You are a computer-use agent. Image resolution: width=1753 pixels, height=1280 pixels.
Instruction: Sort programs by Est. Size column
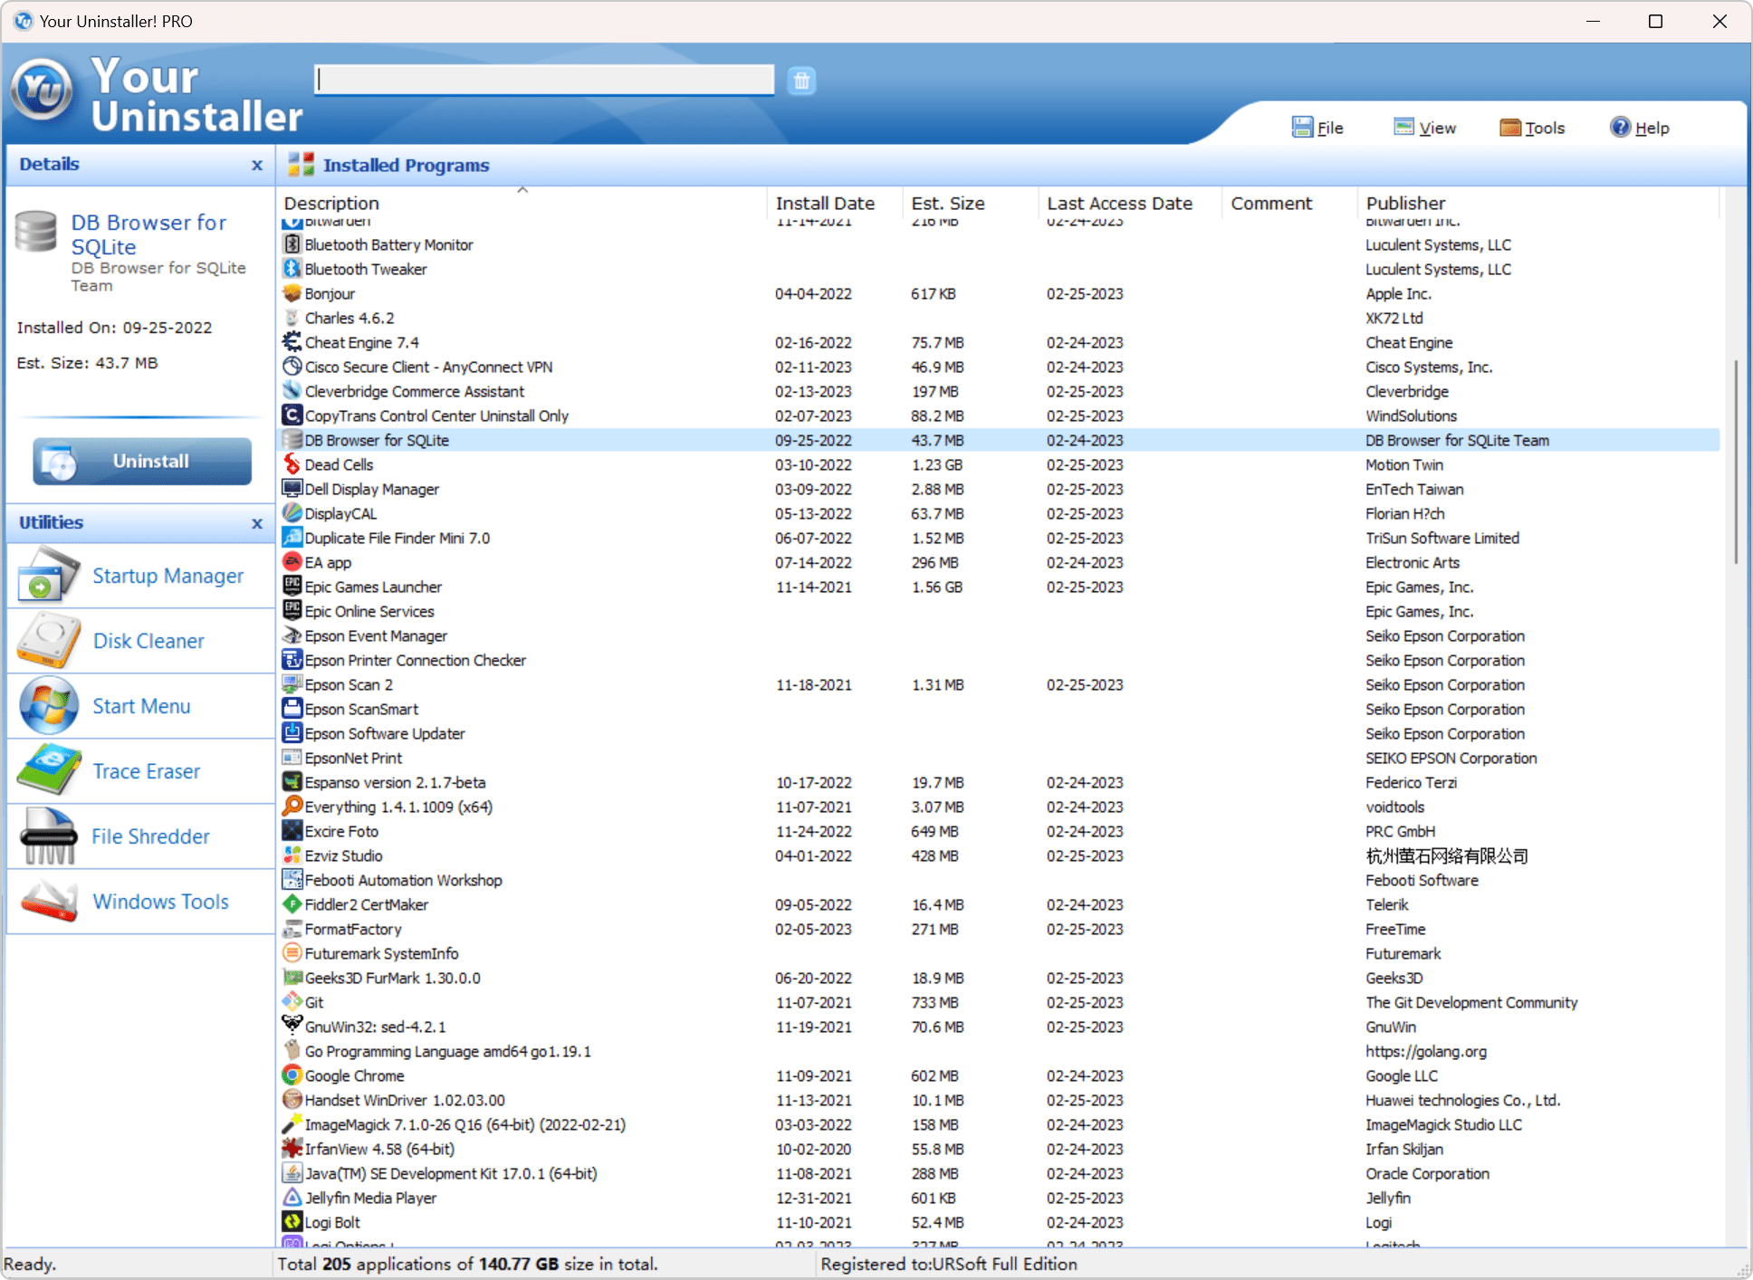[947, 204]
